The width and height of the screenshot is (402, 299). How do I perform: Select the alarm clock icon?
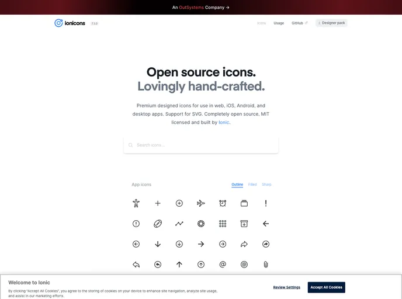[223, 203]
